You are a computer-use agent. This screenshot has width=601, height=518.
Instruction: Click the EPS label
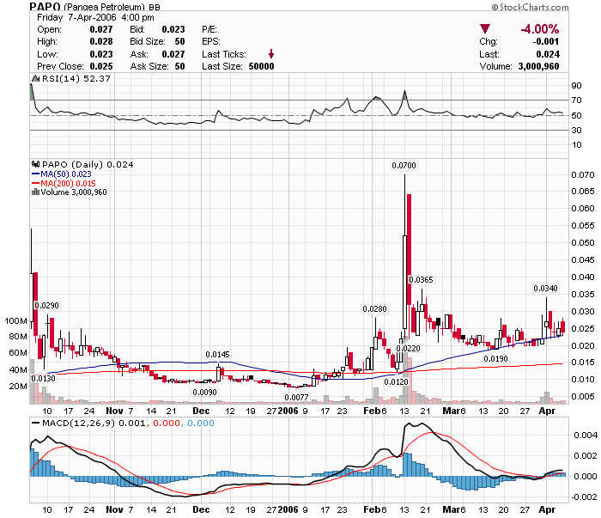coord(211,41)
